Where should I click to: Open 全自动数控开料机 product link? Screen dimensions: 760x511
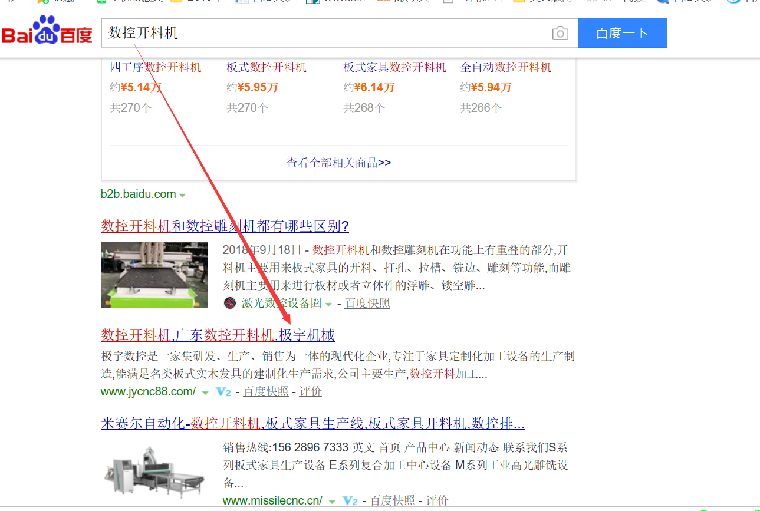[x=506, y=67]
